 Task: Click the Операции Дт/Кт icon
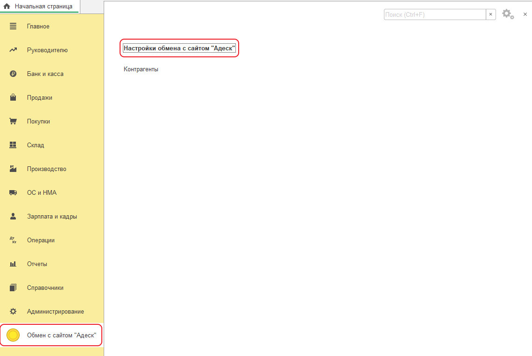[13, 240]
